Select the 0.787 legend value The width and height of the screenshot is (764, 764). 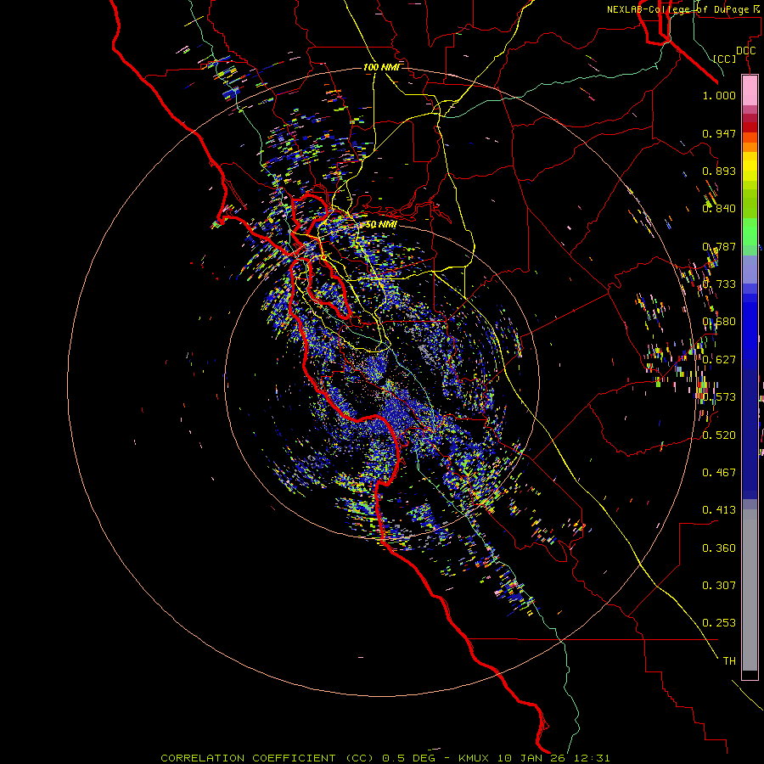[x=719, y=246]
